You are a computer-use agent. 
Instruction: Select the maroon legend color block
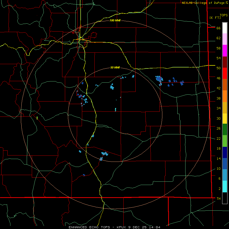pyautogui.click(x=225, y=62)
